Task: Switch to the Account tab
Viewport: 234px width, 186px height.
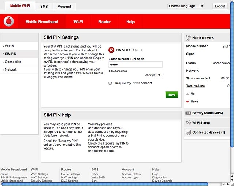Action: [64, 7]
